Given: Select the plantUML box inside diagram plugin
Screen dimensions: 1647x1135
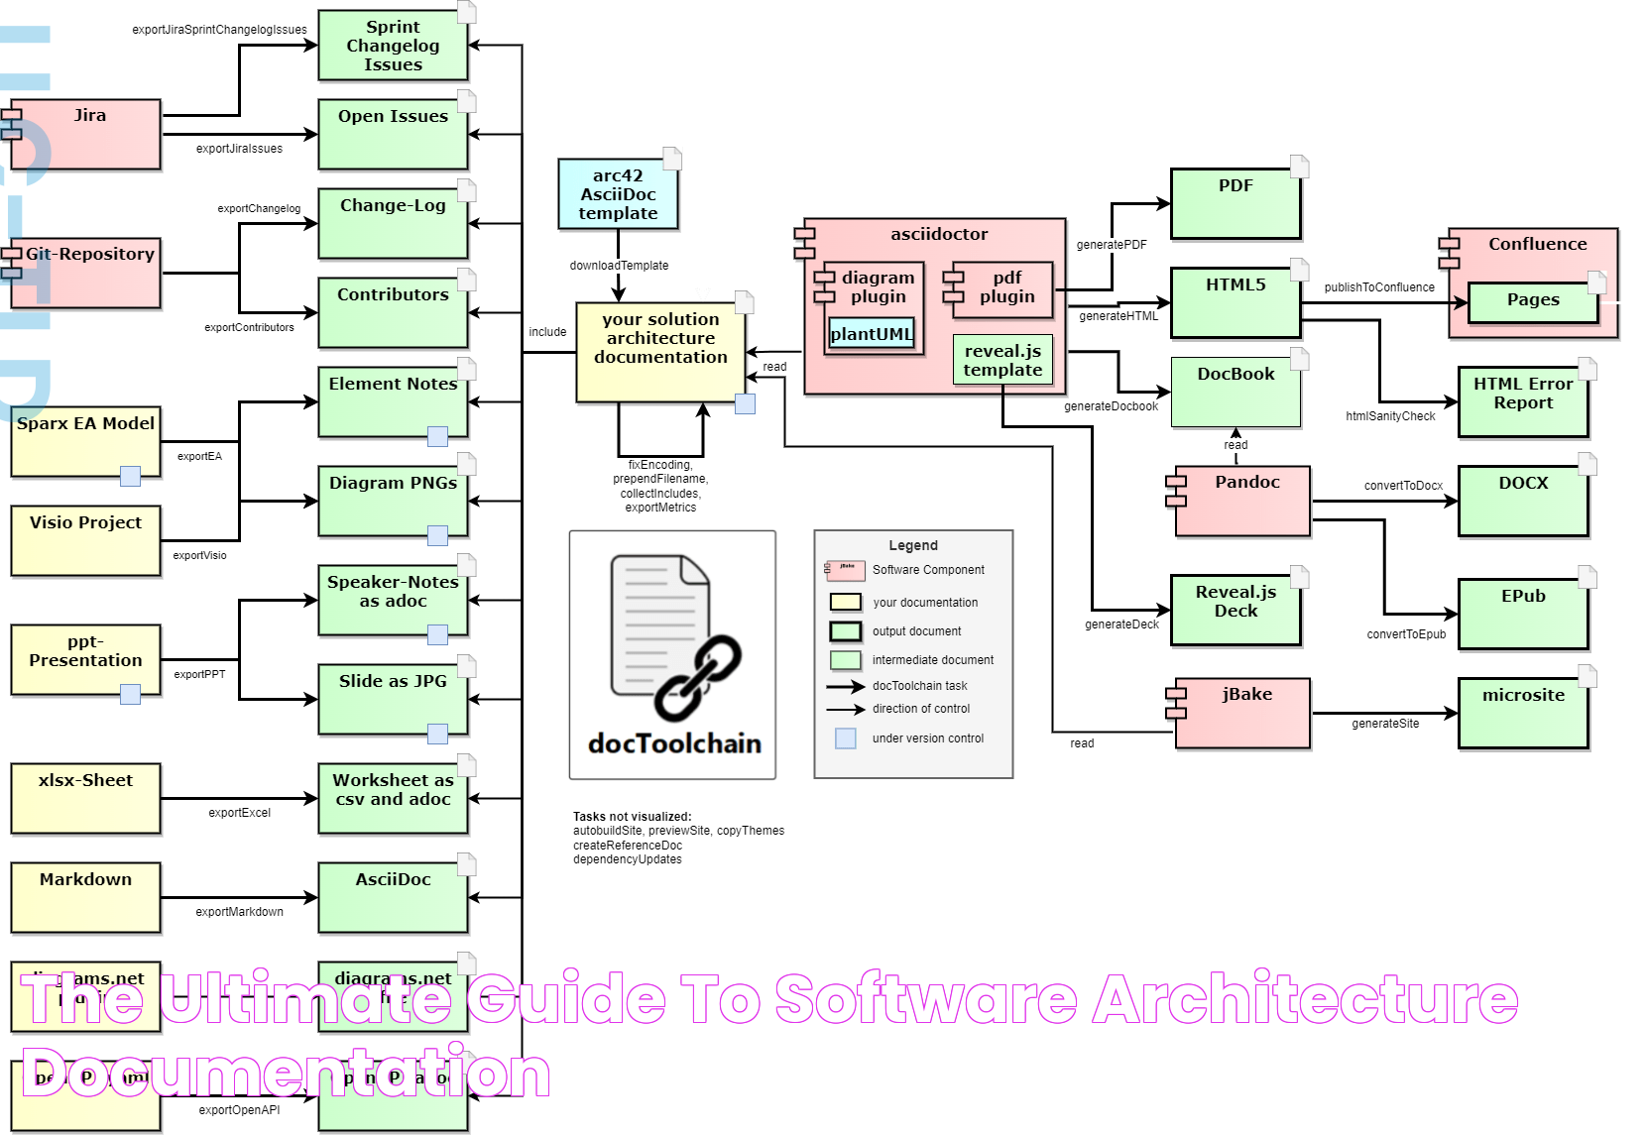Looking at the screenshot, I should (x=872, y=335).
